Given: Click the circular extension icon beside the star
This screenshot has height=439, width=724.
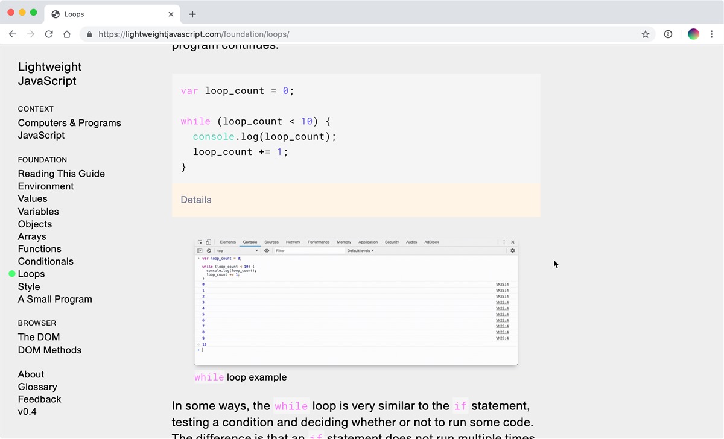Looking at the screenshot, I should pos(668,34).
